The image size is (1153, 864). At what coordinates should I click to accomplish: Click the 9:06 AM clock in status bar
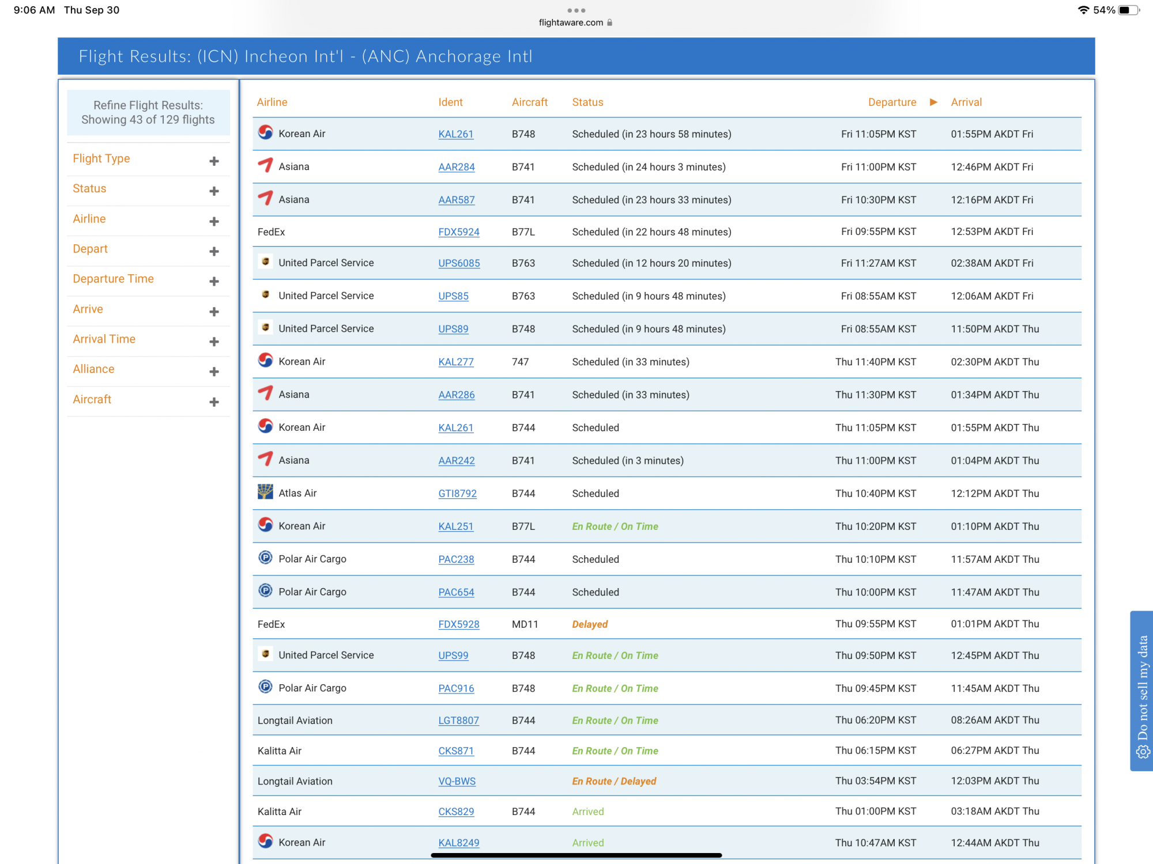[x=34, y=10]
